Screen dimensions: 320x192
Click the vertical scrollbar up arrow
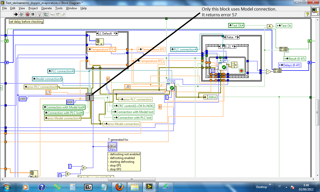coord(317,20)
